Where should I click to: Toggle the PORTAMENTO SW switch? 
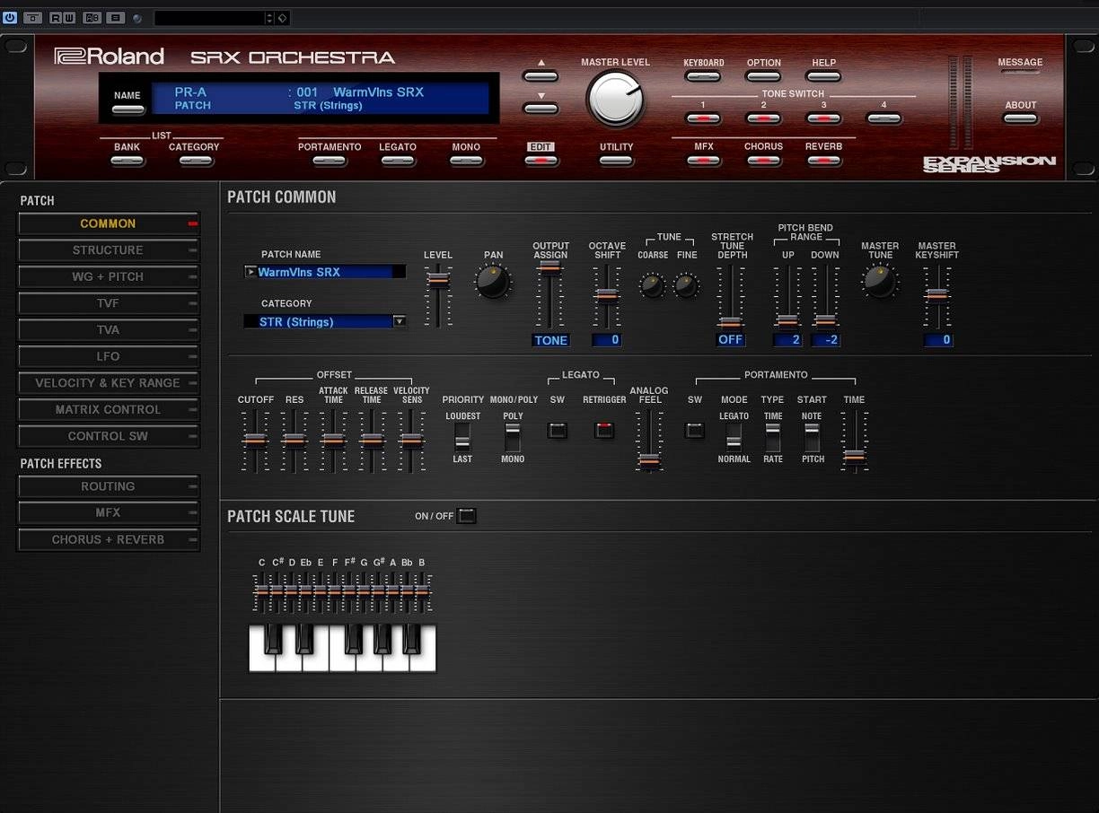[x=694, y=430]
